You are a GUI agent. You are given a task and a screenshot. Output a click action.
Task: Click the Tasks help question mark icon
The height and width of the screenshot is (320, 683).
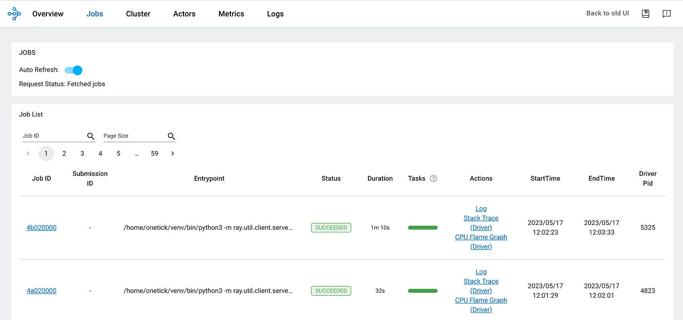433,179
